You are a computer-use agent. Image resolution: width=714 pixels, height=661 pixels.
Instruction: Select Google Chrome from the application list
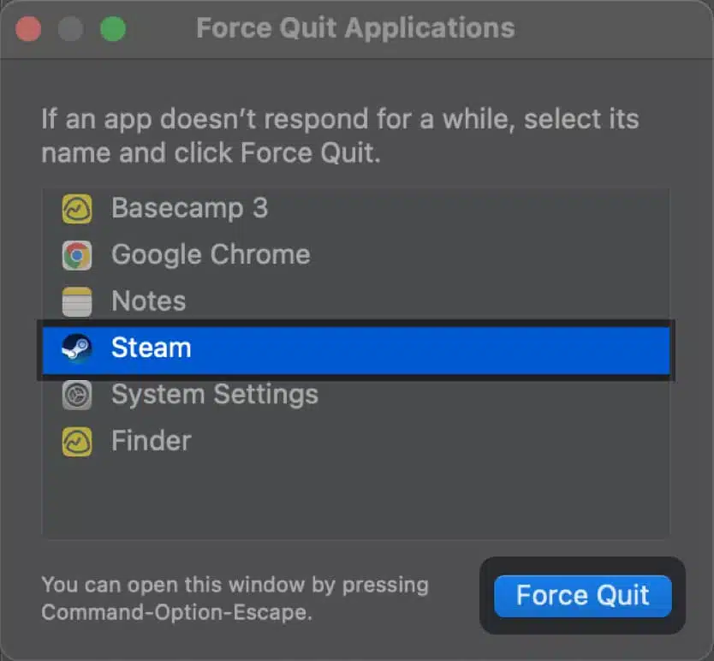coord(210,254)
